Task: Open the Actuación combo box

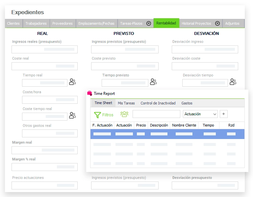Action: click(x=200, y=114)
